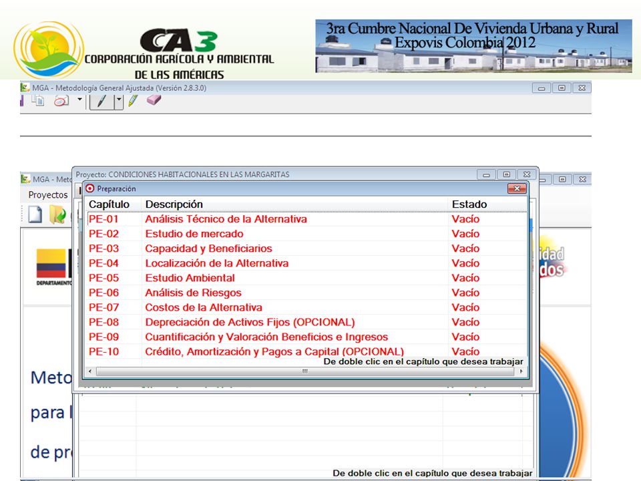Click 'Localización de la Alternativa' description
641x481 pixels.
click(x=217, y=263)
